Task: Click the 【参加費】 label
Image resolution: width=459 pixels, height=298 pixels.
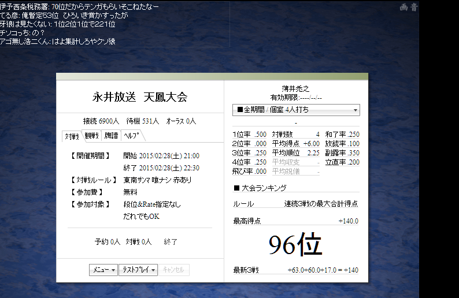Action: (x=87, y=192)
